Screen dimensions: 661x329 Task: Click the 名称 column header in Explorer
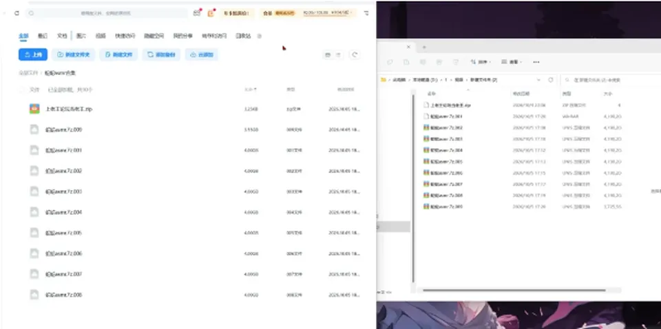point(432,94)
